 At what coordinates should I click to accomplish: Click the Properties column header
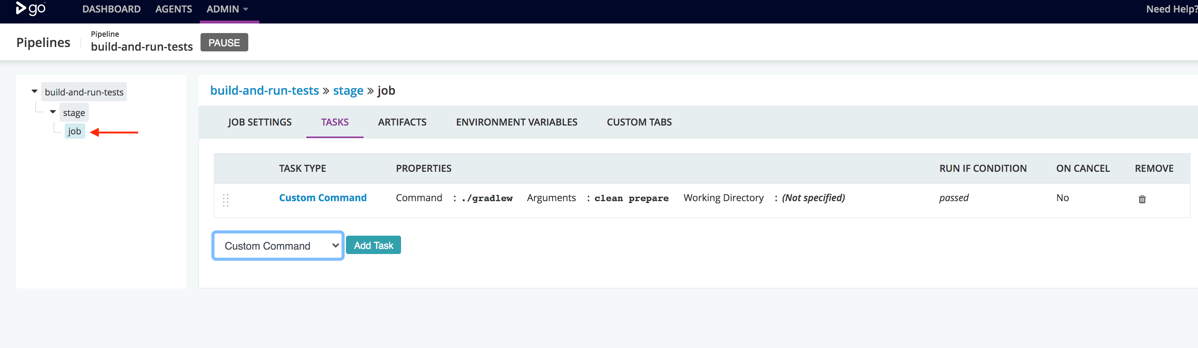coord(424,168)
